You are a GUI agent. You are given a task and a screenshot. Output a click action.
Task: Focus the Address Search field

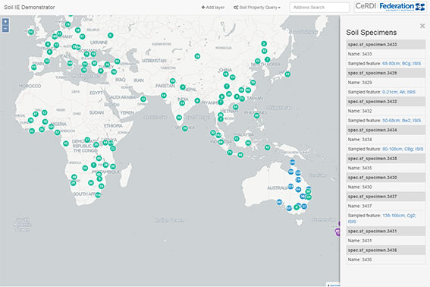coord(319,8)
